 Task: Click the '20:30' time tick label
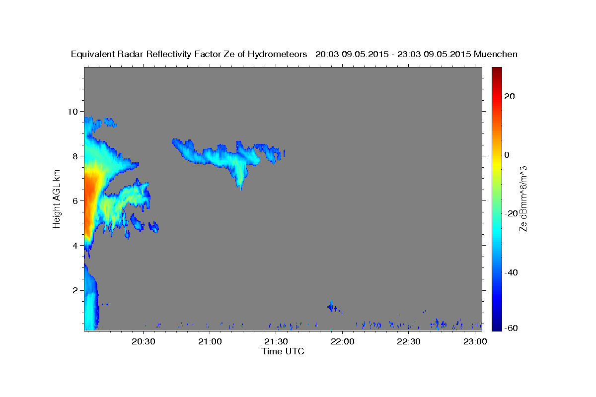point(144,342)
